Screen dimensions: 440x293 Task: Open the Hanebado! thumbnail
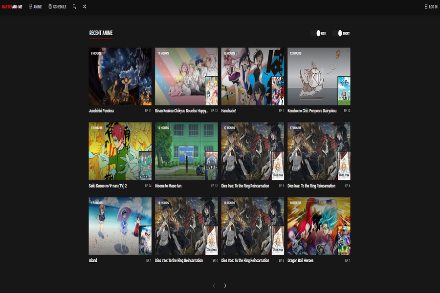(253, 76)
